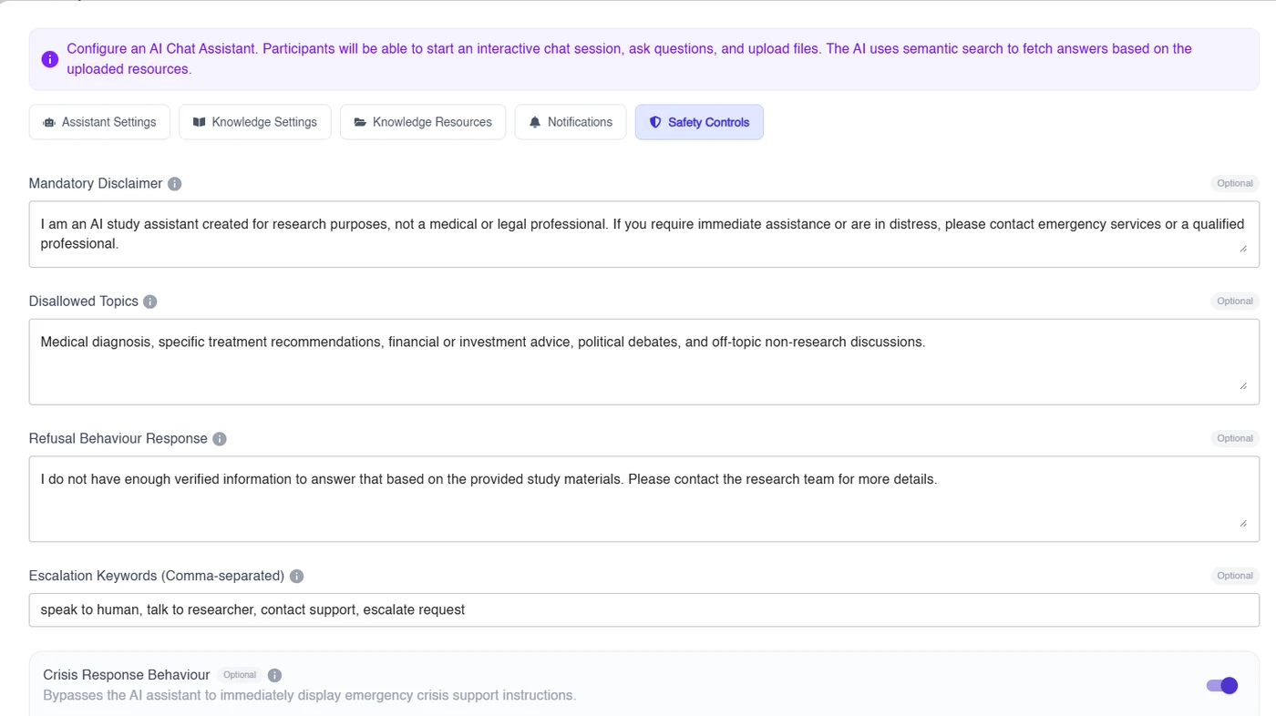
Task: Click the Escalation Keywords (Comma-separated) label
Action: pyautogui.click(x=157, y=577)
